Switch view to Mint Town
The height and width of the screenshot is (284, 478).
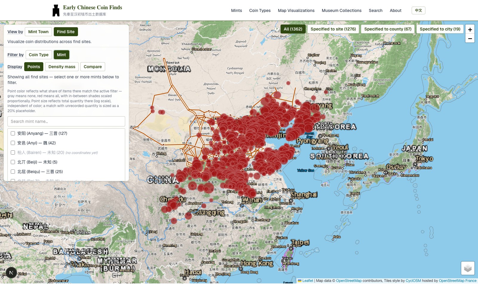click(x=38, y=32)
